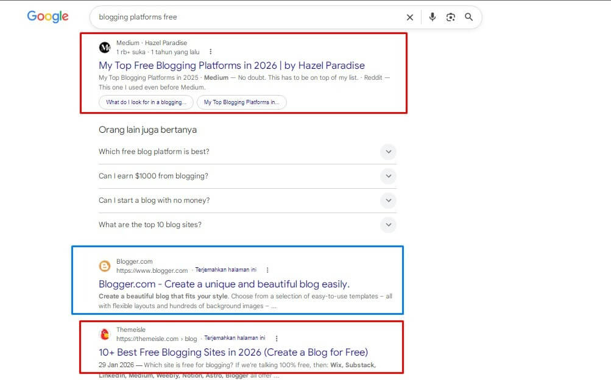Click the Google logo
The image size is (611, 380).
point(48,16)
